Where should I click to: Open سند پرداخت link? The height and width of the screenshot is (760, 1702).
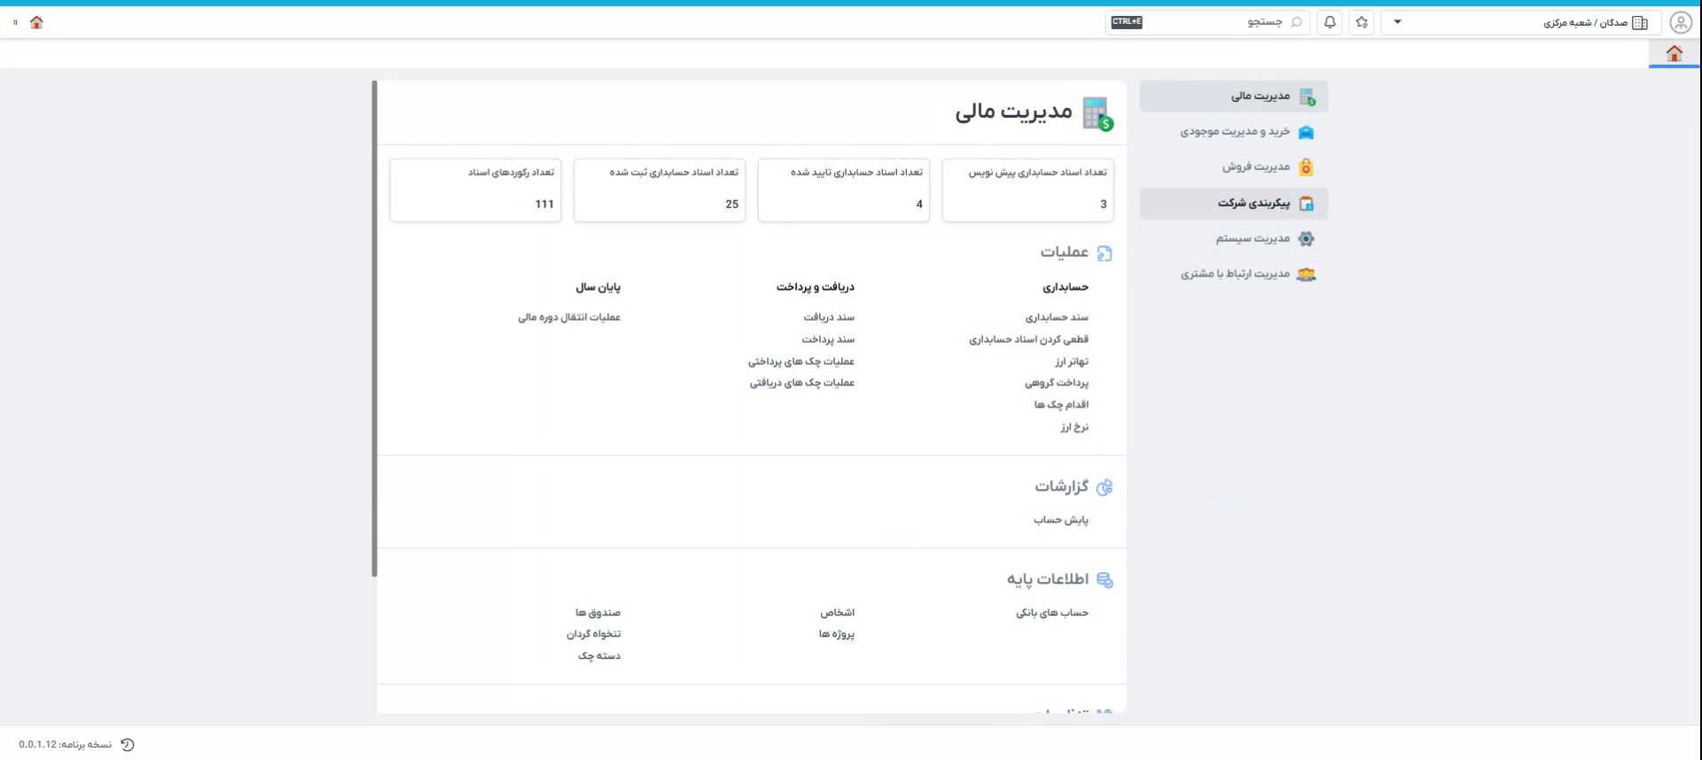(x=828, y=339)
